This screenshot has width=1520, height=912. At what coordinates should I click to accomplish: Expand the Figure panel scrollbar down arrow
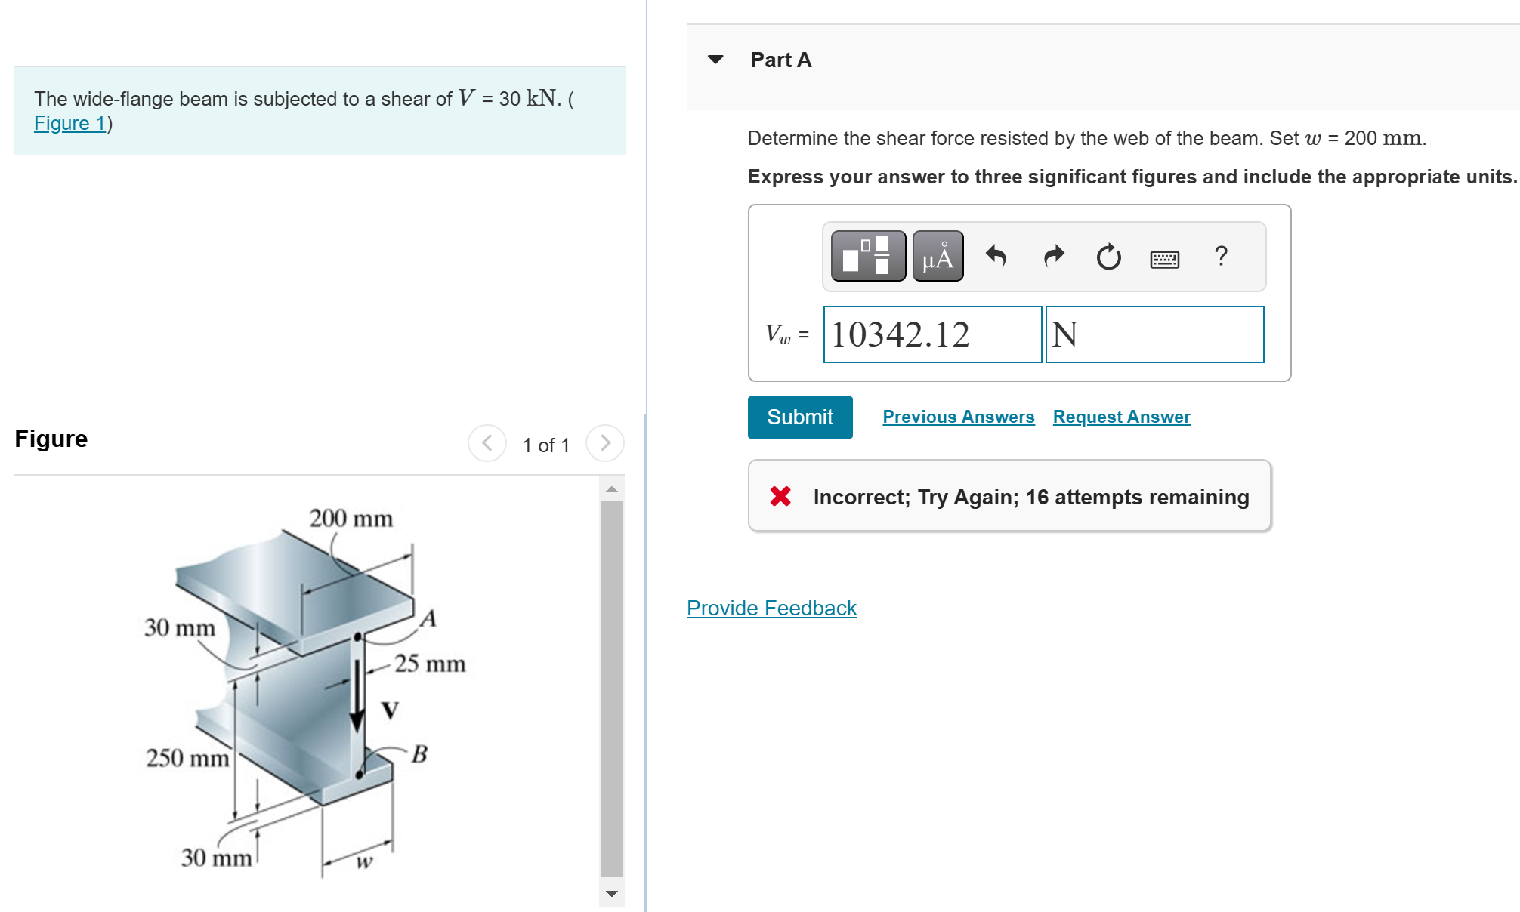(612, 891)
